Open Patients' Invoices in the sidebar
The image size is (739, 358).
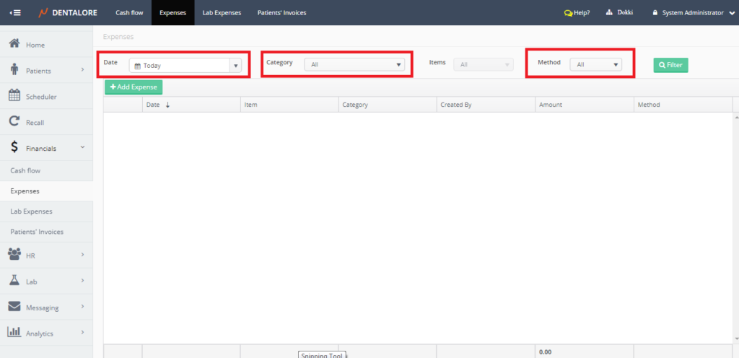pyautogui.click(x=37, y=232)
